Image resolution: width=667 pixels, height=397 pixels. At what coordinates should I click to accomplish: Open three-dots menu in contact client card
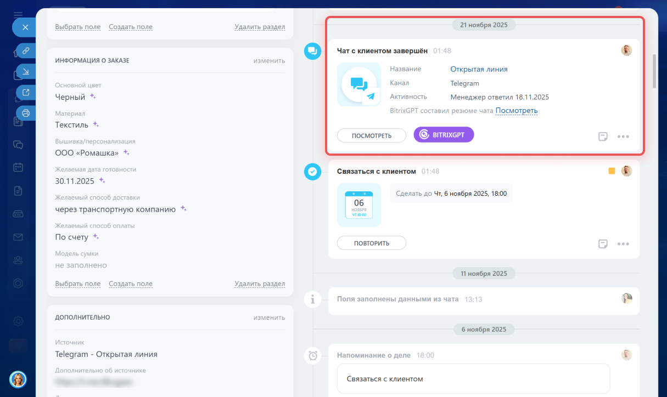pos(623,244)
